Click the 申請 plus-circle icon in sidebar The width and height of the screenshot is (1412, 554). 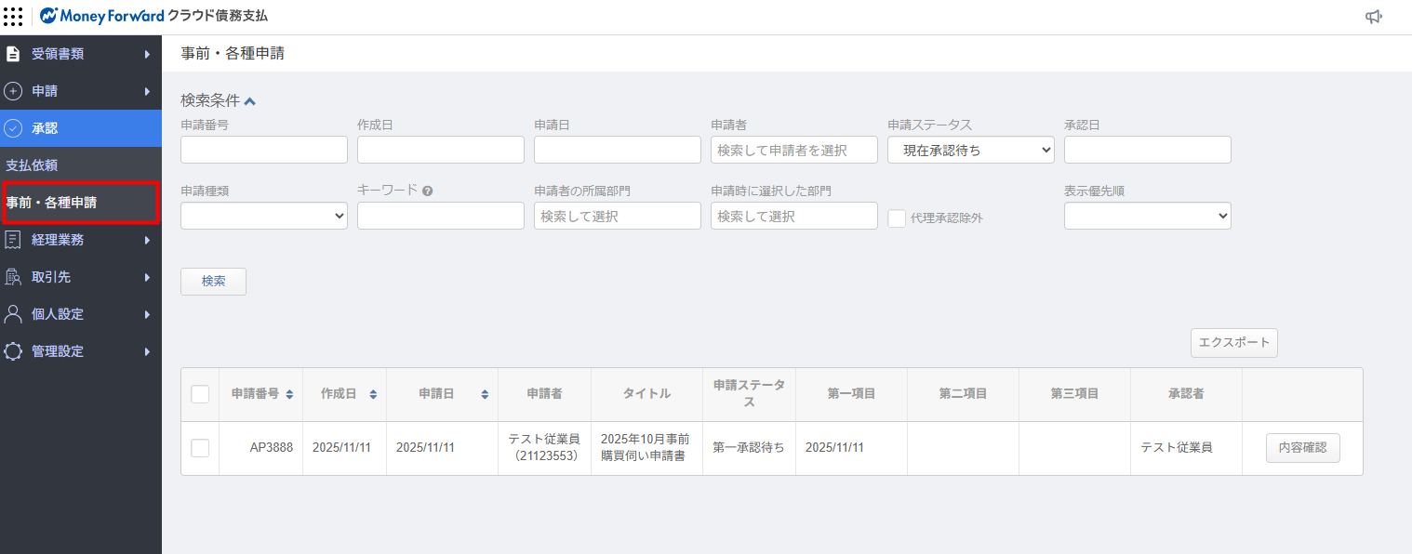(x=13, y=91)
